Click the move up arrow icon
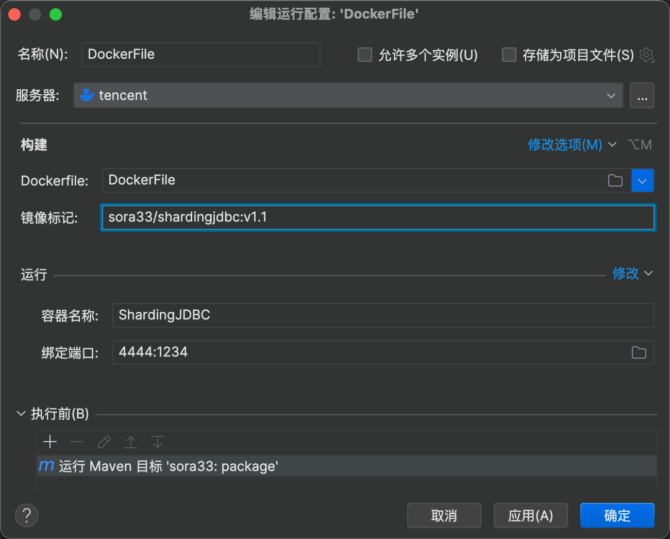 coord(131,442)
